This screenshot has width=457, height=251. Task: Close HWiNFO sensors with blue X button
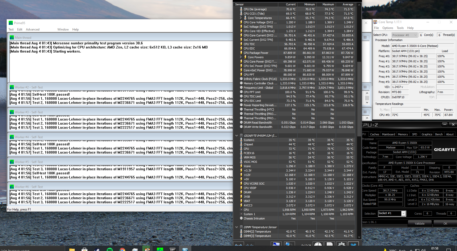(x=353, y=244)
